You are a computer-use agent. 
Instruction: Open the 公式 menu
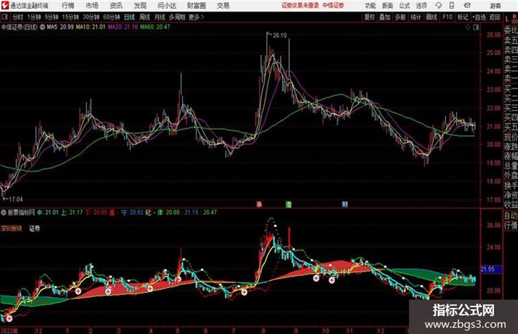coord(405,5)
